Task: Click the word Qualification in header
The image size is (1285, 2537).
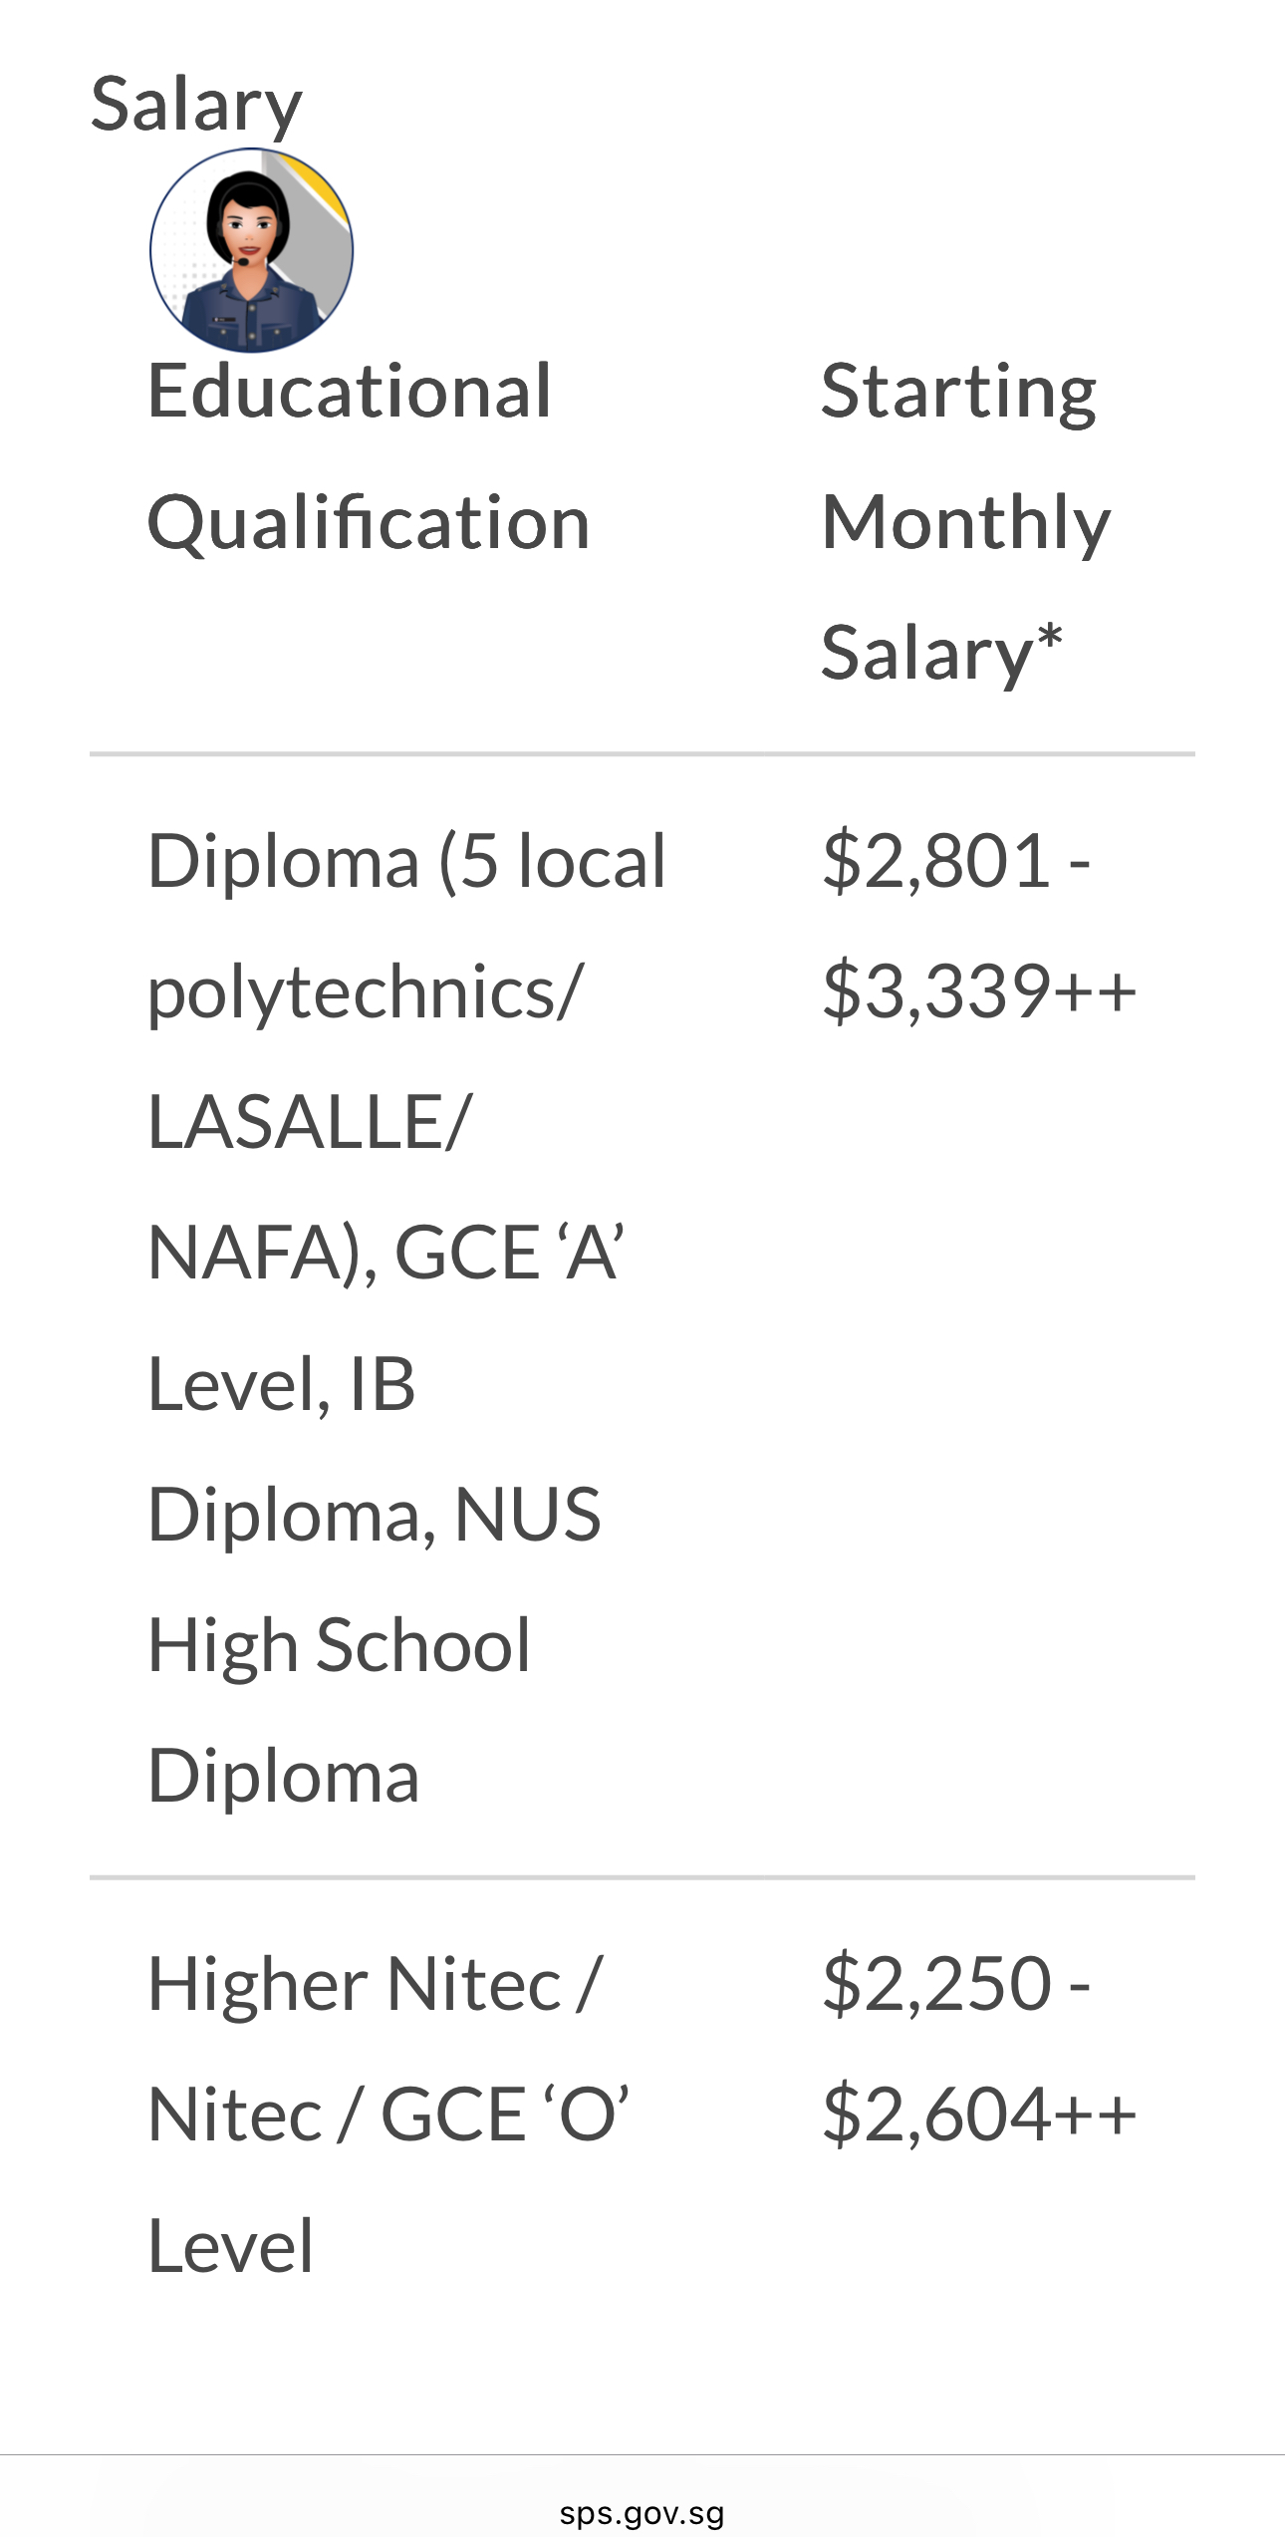Action: (369, 523)
